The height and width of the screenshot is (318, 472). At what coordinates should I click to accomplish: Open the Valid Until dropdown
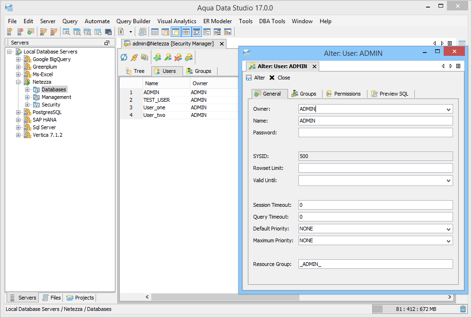point(448,181)
